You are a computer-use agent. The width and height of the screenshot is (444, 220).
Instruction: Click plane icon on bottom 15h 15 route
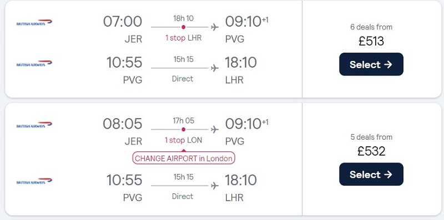(x=215, y=186)
